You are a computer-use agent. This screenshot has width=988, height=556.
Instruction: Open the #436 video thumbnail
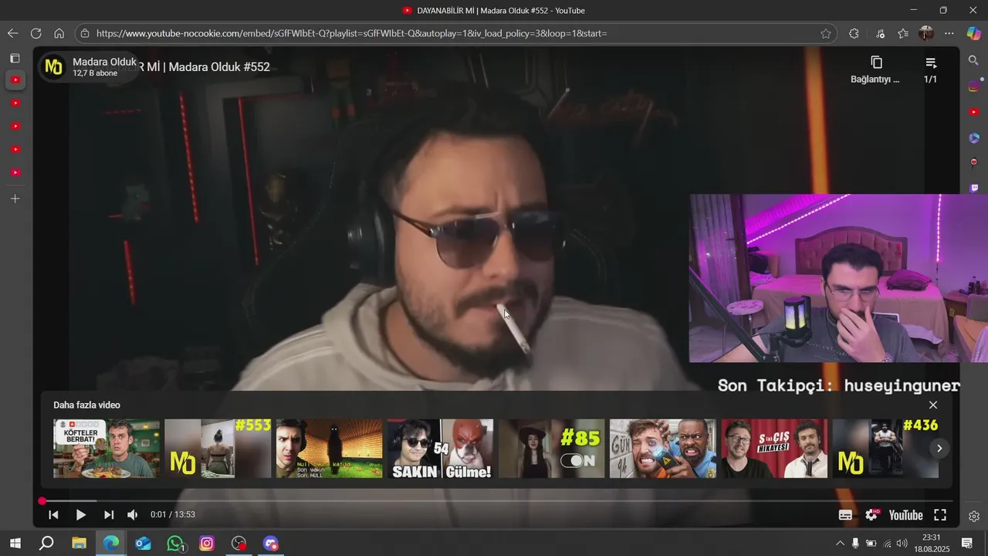pyautogui.click(x=885, y=449)
